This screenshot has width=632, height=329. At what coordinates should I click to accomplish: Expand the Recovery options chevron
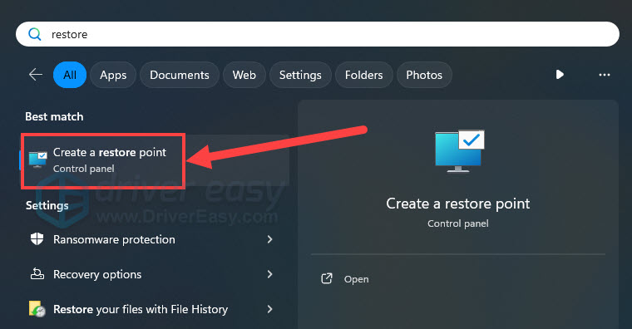click(x=269, y=274)
